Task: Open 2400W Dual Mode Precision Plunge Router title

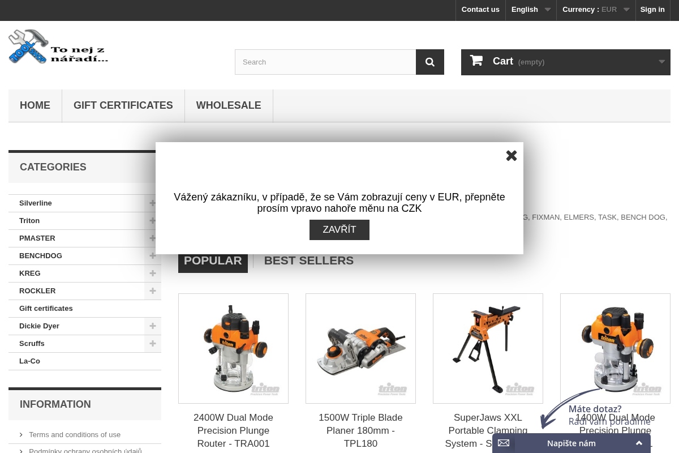Action: point(233,430)
